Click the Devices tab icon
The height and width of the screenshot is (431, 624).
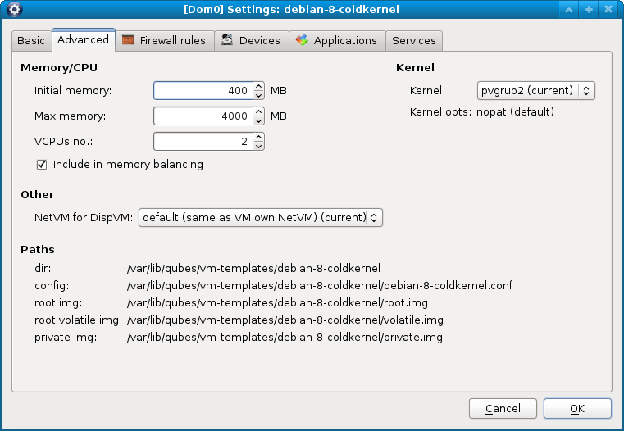(x=227, y=40)
